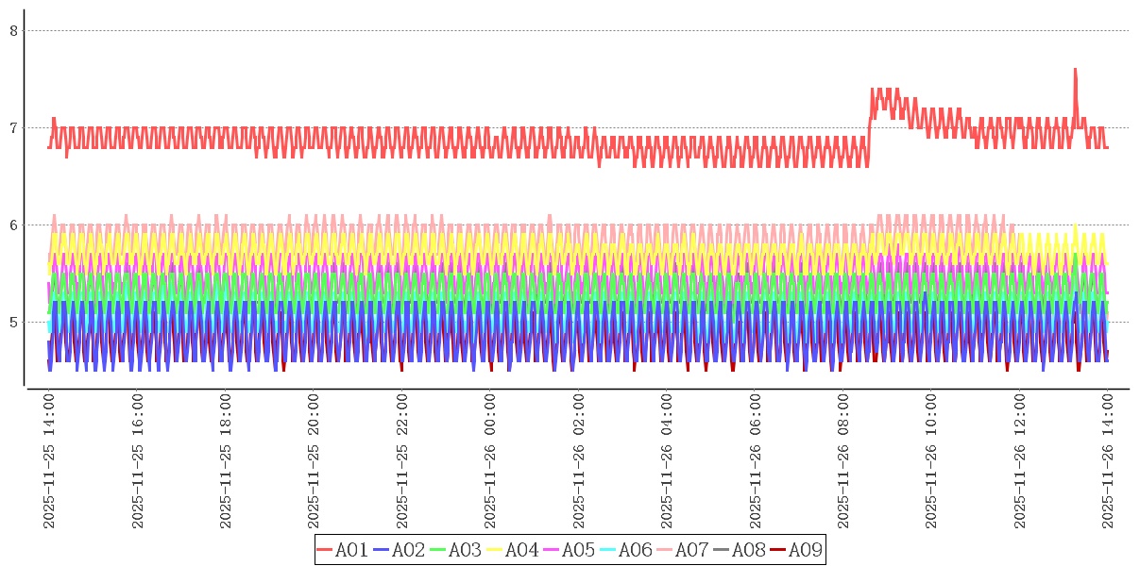Click the 2025-11-26 14:00 end label

point(1108,462)
